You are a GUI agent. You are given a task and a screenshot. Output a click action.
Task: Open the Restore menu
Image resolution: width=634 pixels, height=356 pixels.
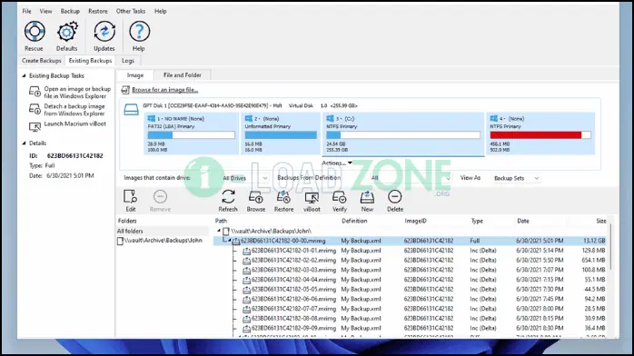click(x=98, y=11)
